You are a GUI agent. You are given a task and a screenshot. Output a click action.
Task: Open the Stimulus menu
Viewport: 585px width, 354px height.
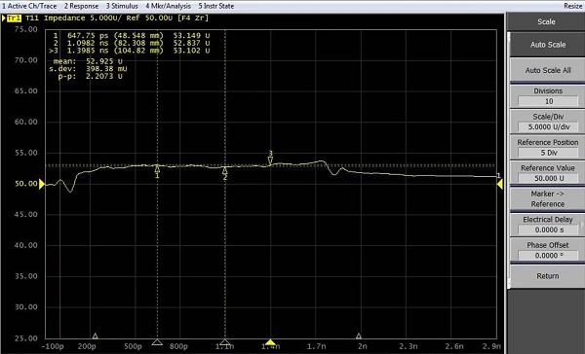tap(122, 6)
